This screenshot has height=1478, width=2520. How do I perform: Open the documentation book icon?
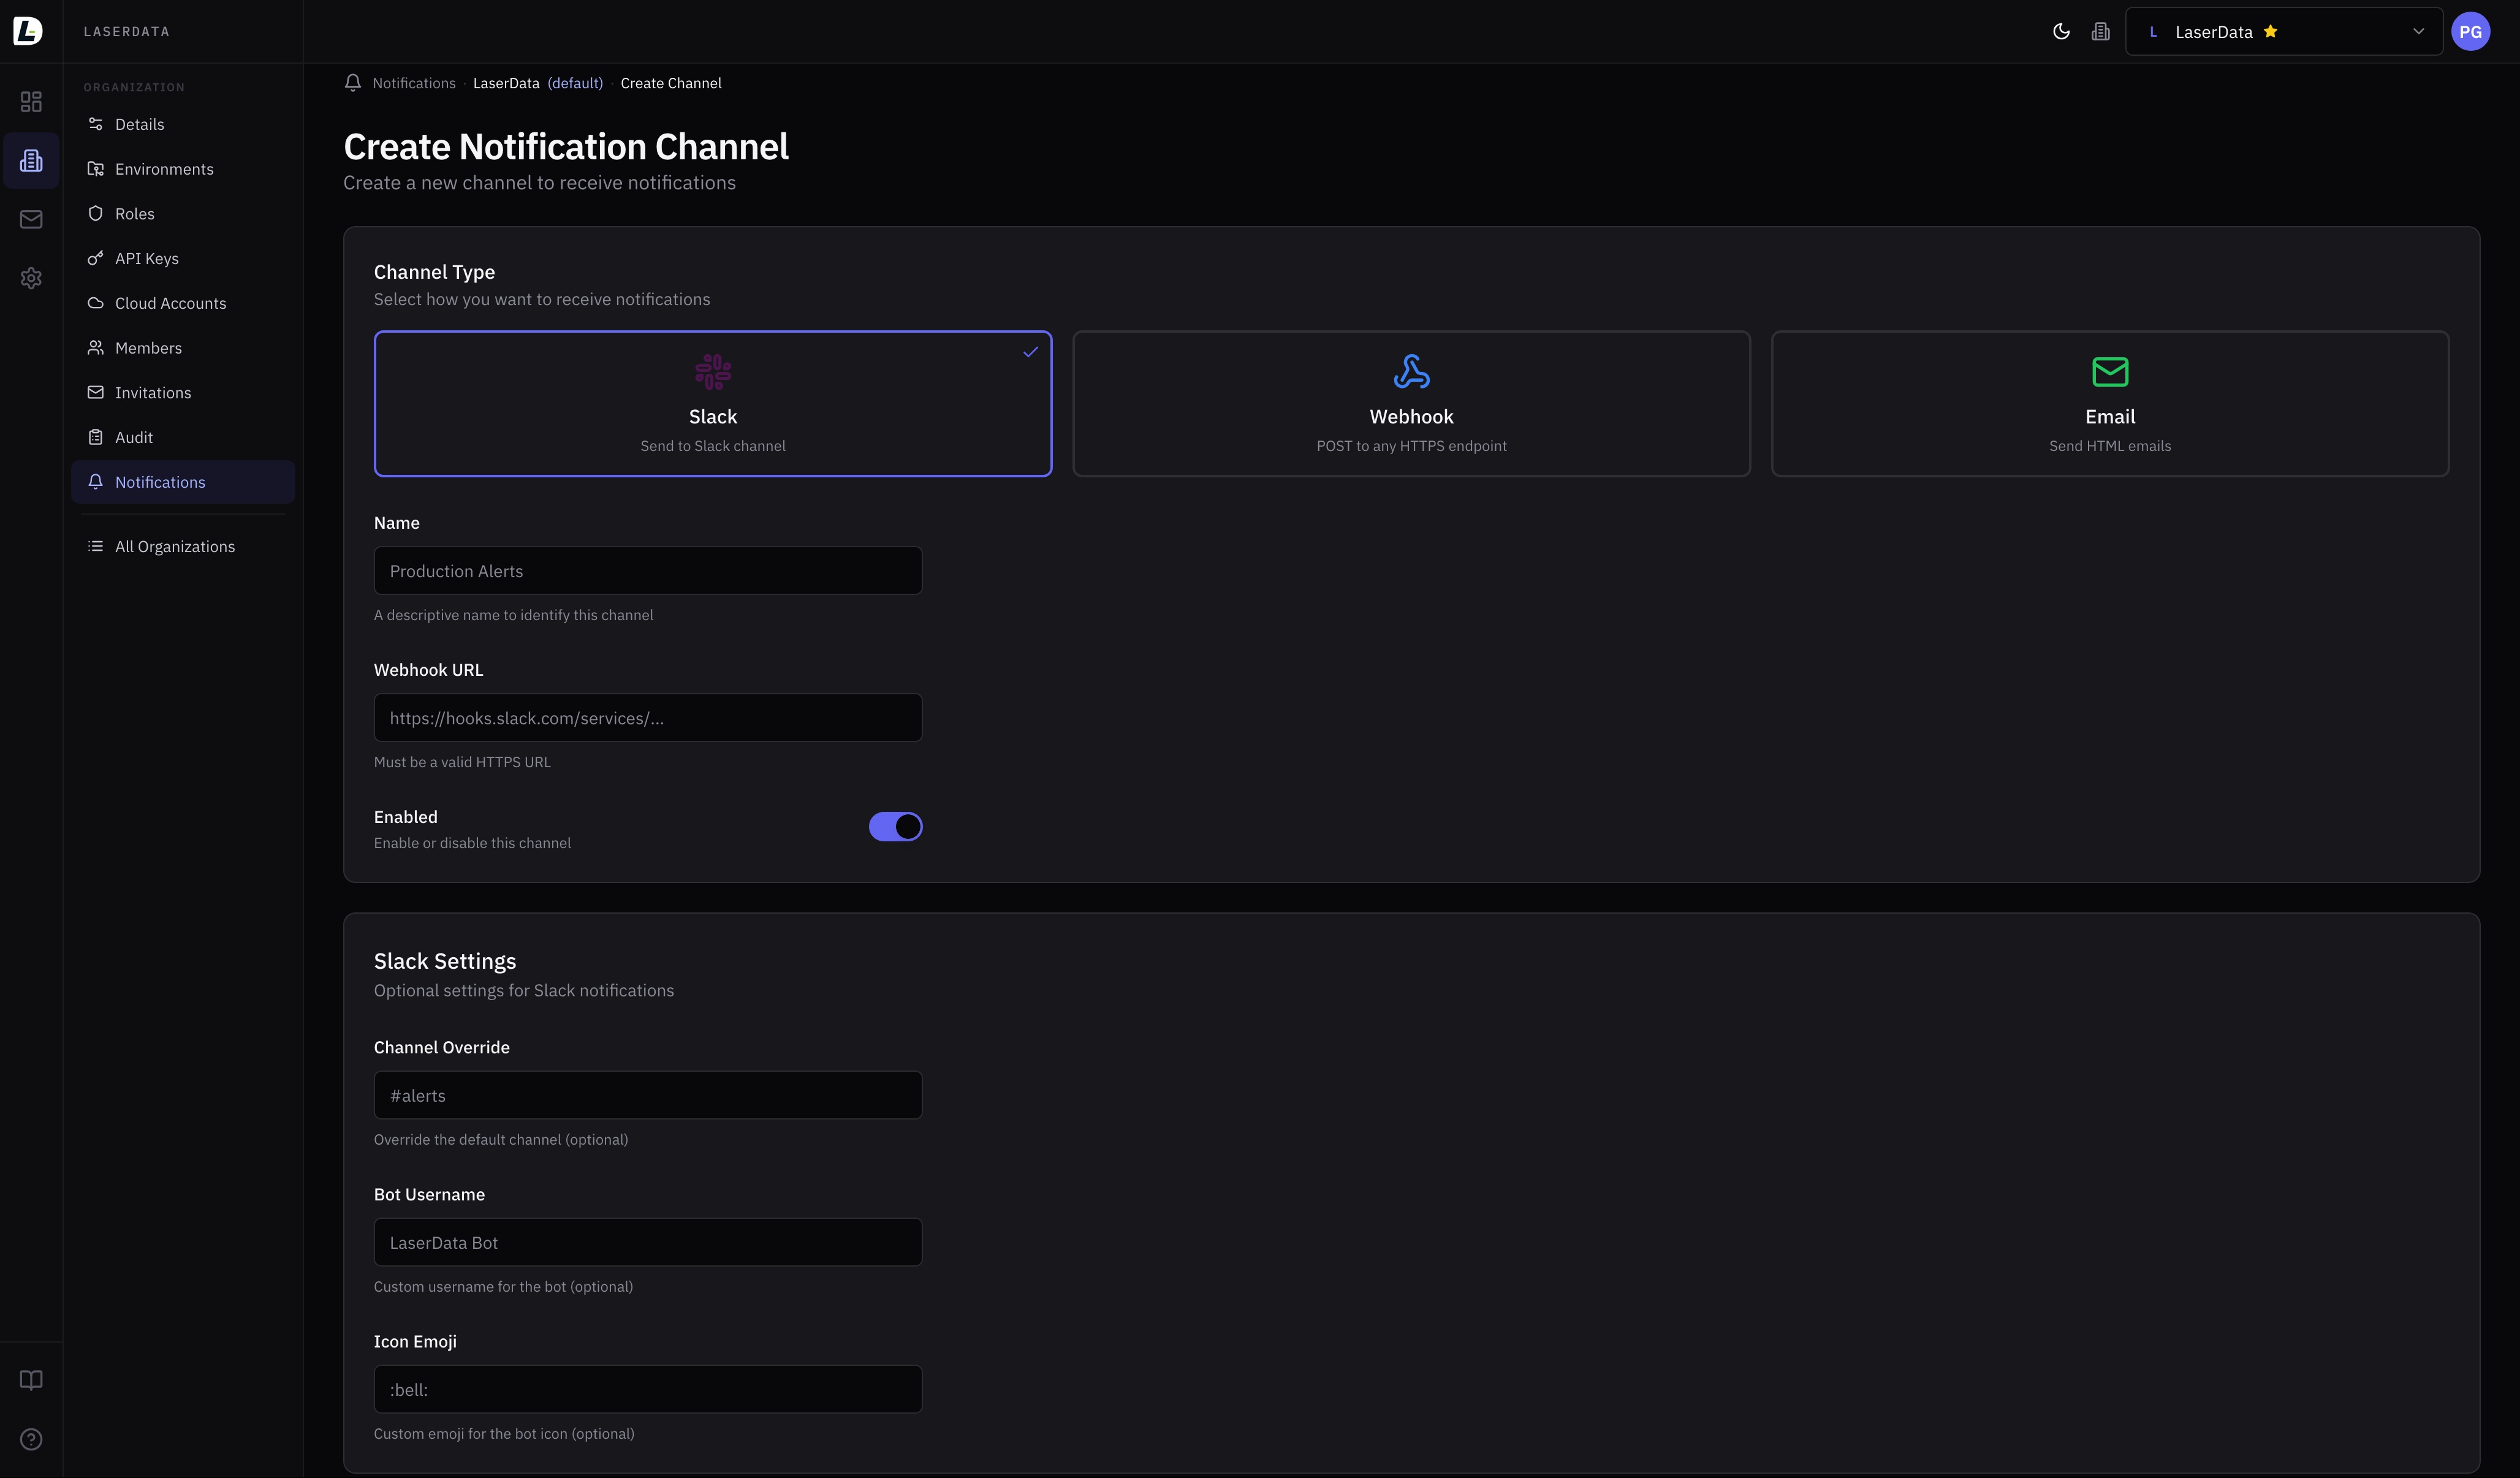(31, 1380)
